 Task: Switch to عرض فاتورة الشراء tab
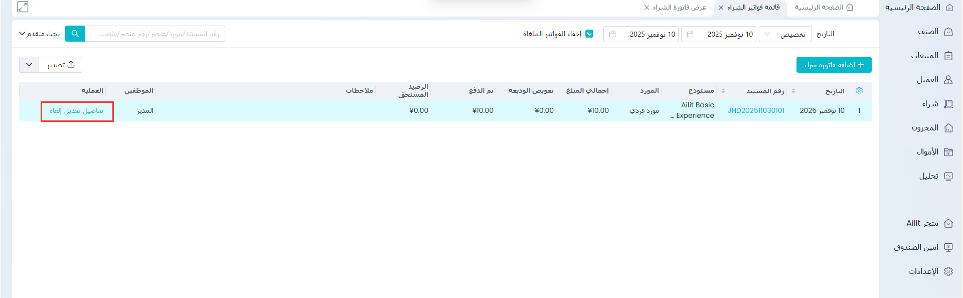679,8
